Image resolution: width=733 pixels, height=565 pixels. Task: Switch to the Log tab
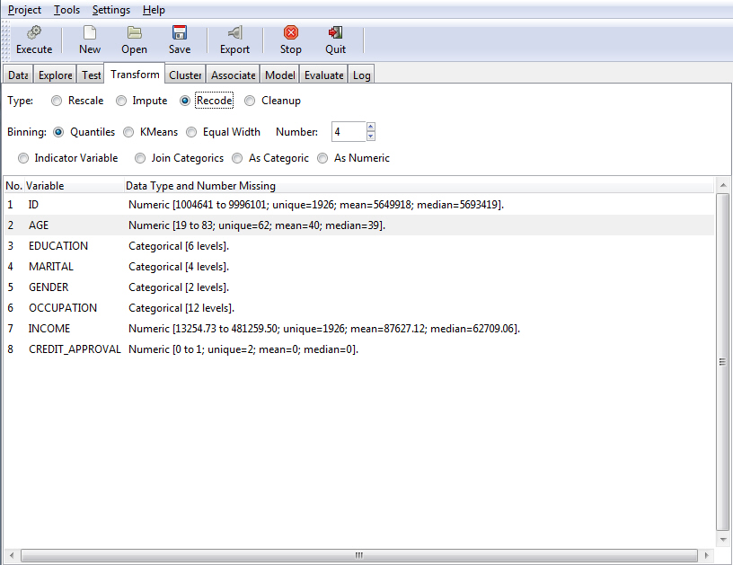coord(361,75)
